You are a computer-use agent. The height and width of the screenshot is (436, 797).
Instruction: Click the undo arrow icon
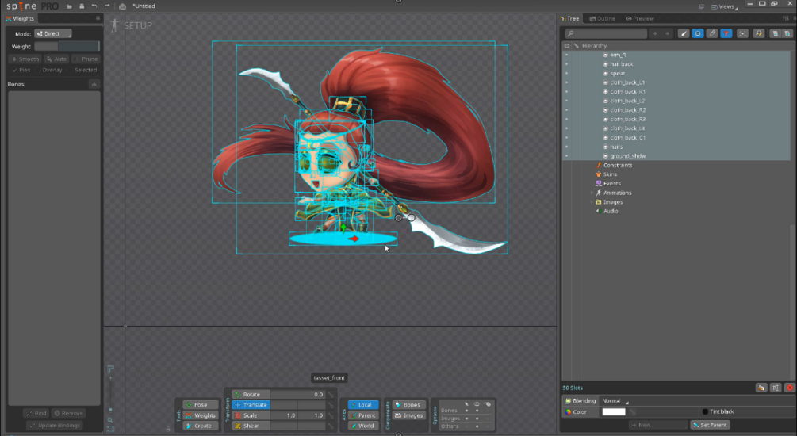click(94, 6)
